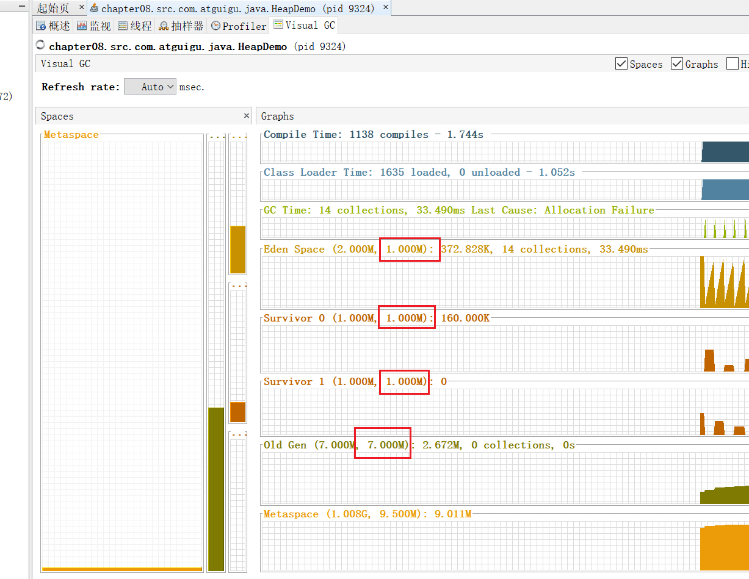Switch to the 监视 monitor tab

[x=94, y=26]
